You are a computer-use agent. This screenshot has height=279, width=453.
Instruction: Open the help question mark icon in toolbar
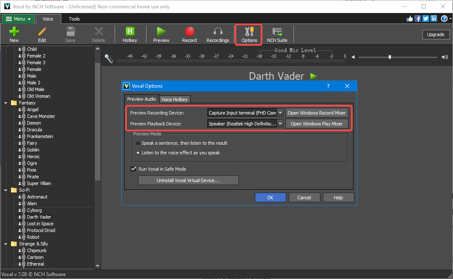pyautogui.click(x=444, y=19)
